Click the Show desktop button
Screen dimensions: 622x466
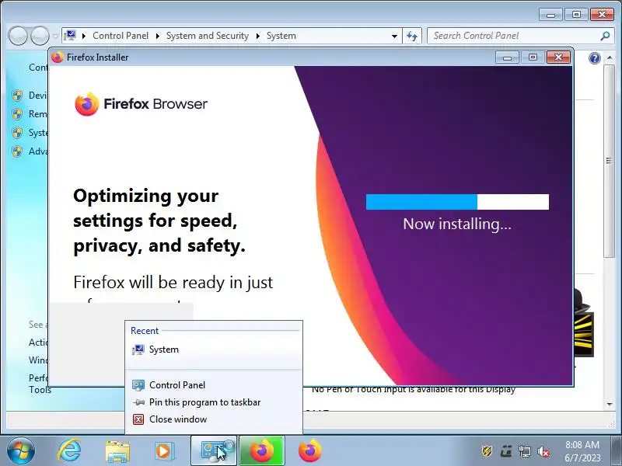tap(617, 450)
